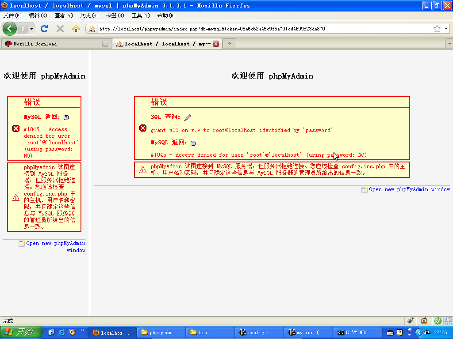Screen dimensions: 453x339
Task: Switch to C:\WINDO... command prompt taskbar button
Action: (357, 333)
